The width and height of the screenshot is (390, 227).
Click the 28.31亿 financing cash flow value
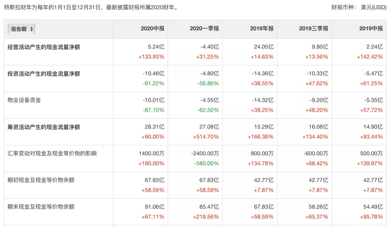(x=154, y=127)
